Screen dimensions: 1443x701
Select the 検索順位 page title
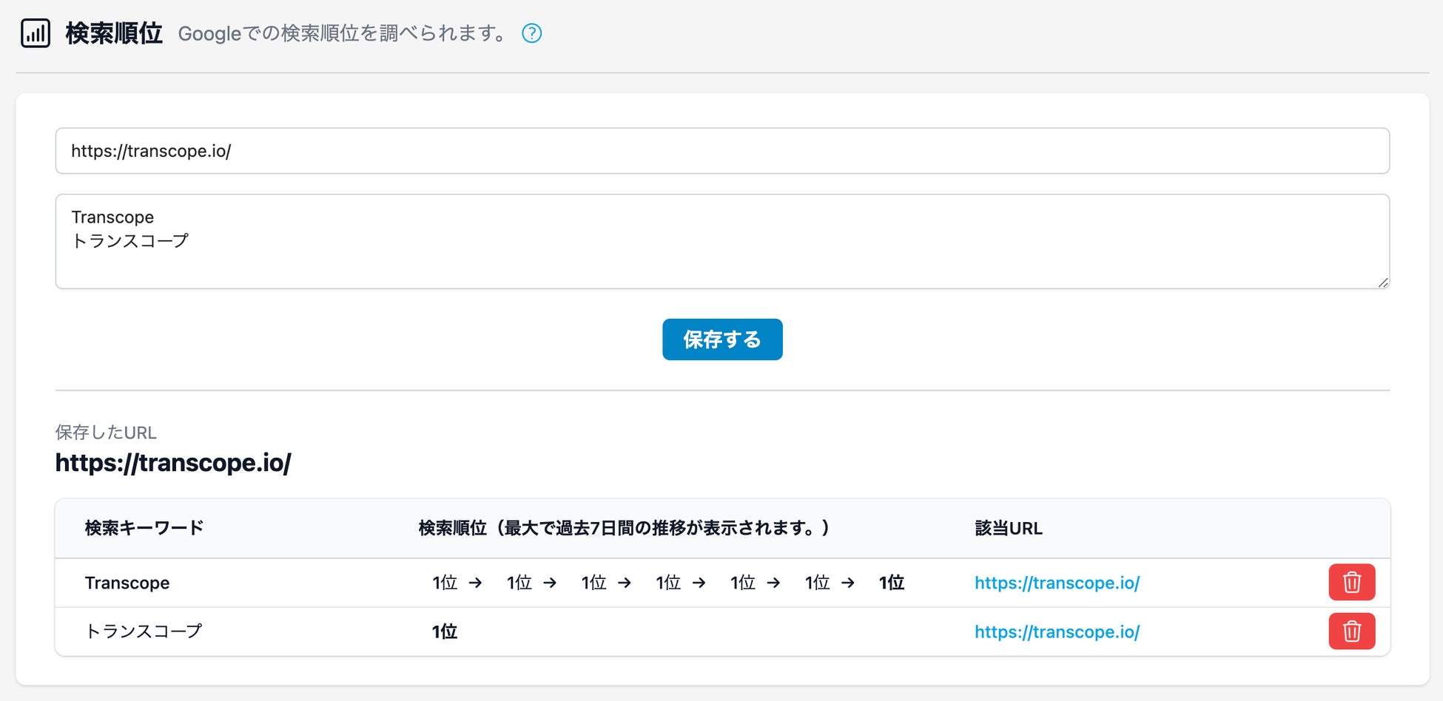pos(114,33)
